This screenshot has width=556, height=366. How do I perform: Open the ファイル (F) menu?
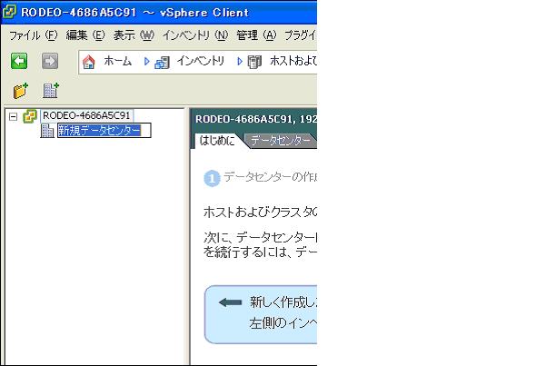point(33,35)
